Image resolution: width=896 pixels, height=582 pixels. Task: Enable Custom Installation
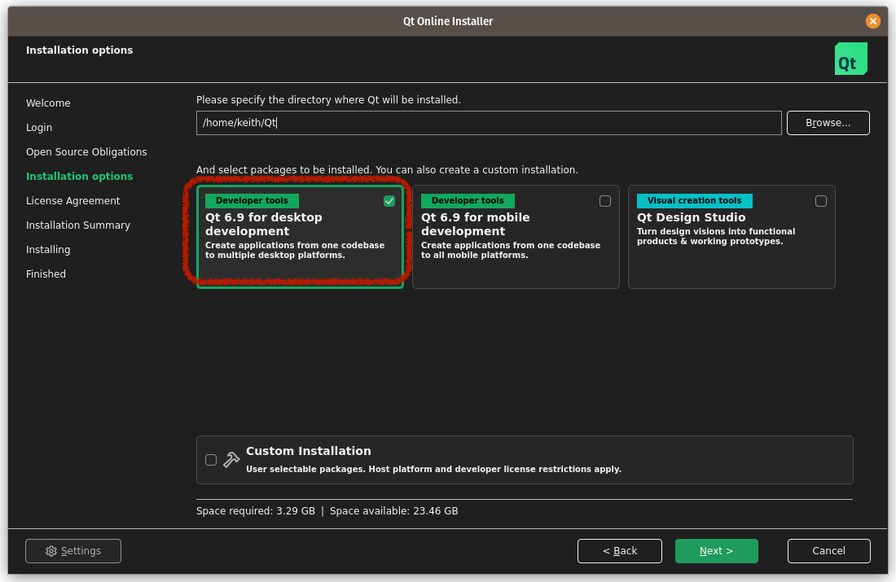(x=211, y=459)
